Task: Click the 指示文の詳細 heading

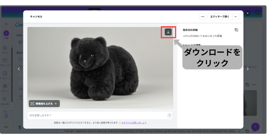Action: (190, 30)
